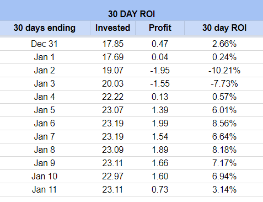The image size is (263, 202).
Task: Click the Jan 7 date cell
Action: 45,137
